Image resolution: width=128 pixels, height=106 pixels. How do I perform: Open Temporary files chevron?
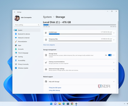[114, 40]
